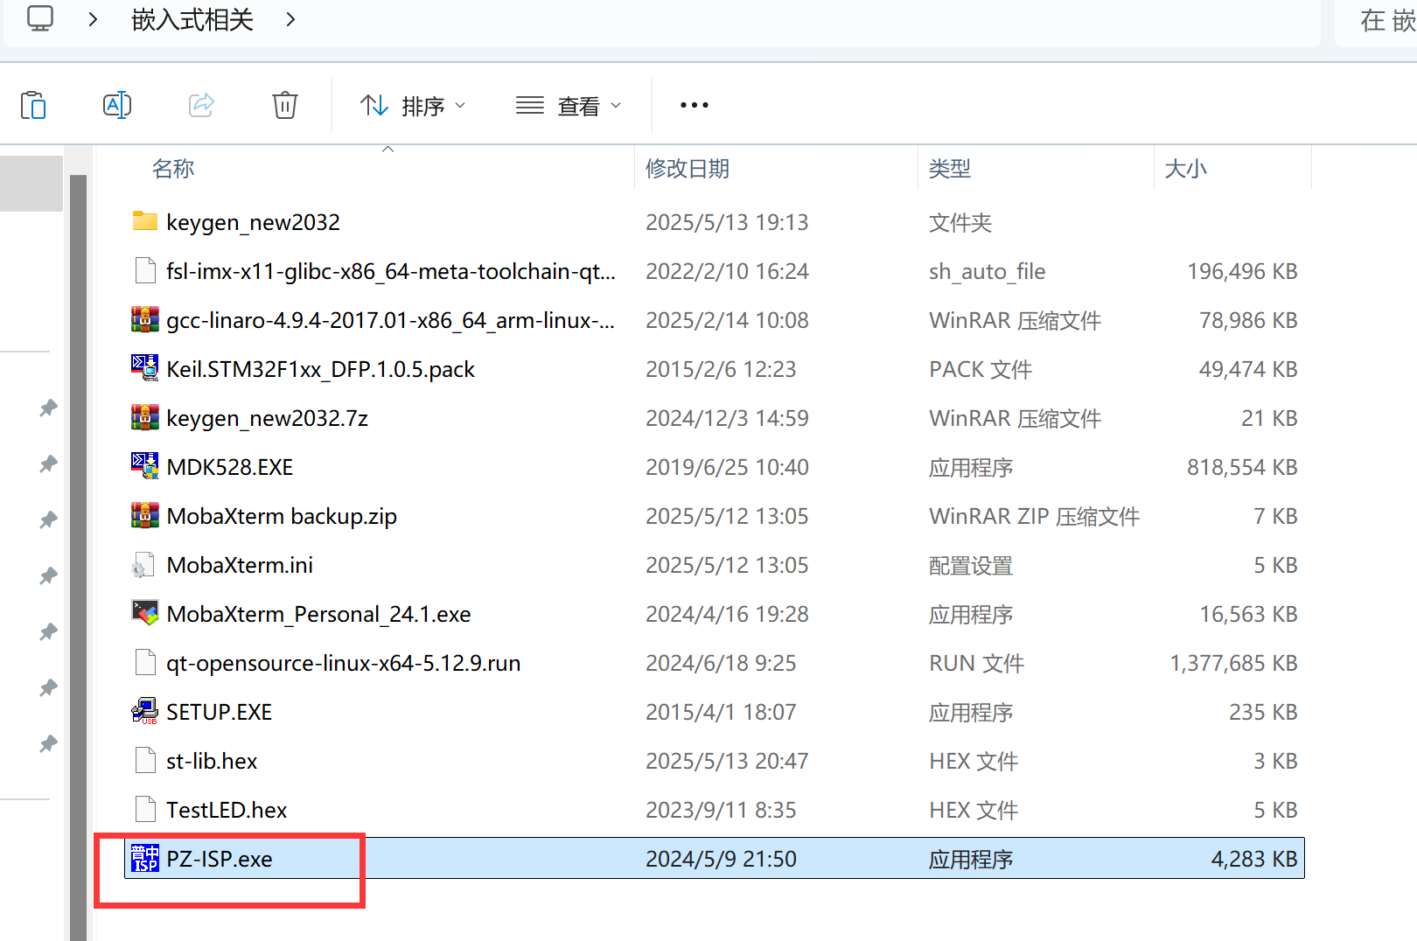This screenshot has width=1417, height=941.
Task: Click the This PC monitor icon in address bar
Action: 40,18
